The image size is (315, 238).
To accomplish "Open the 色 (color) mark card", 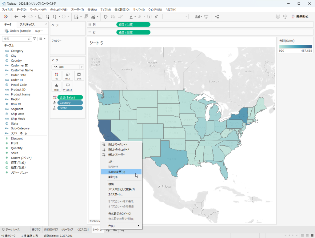I will [x=56, y=76].
